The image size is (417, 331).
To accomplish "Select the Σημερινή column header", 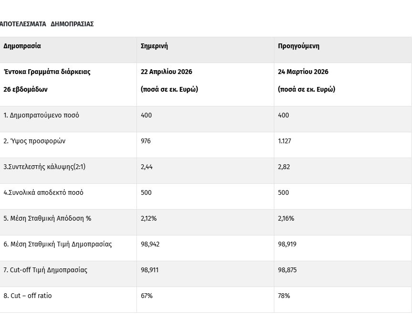I will tap(154, 46).
